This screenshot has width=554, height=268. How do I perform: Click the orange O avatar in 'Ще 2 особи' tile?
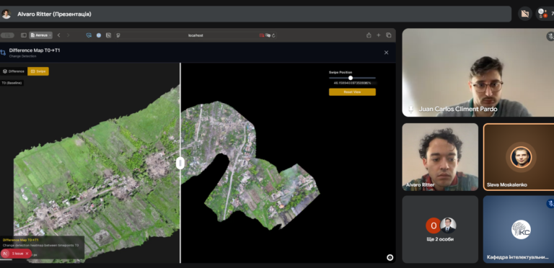[433, 225]
